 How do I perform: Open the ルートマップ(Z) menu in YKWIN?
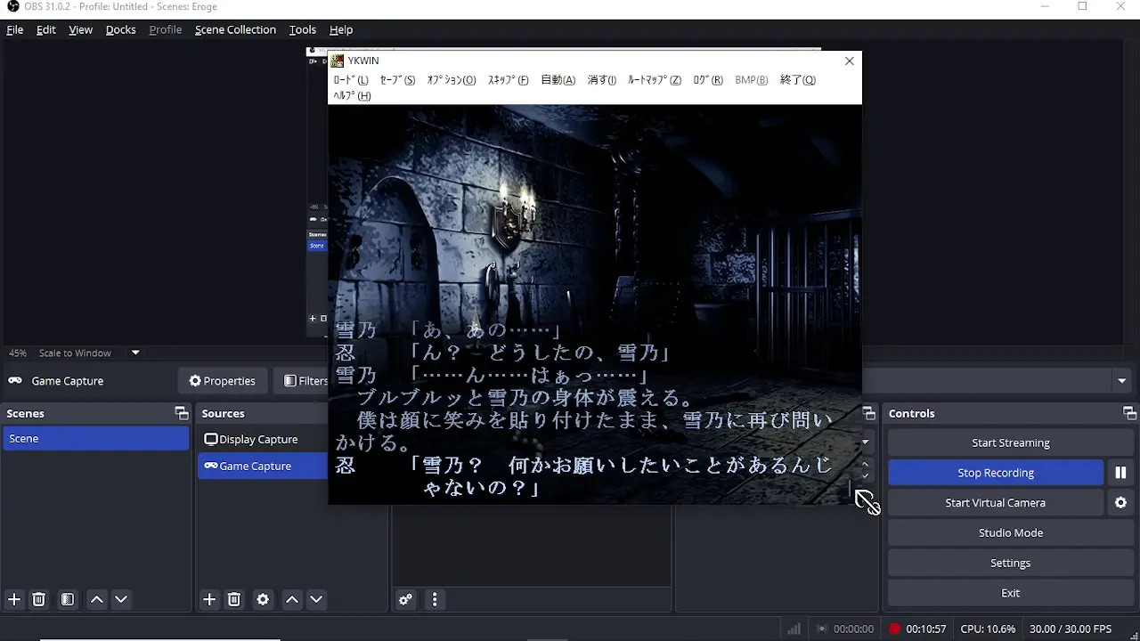click(655, 80)
